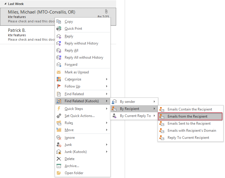Click the Quick Print printer icon
The width and height of the screenshot is (225, 178).
tap(59, 29)
